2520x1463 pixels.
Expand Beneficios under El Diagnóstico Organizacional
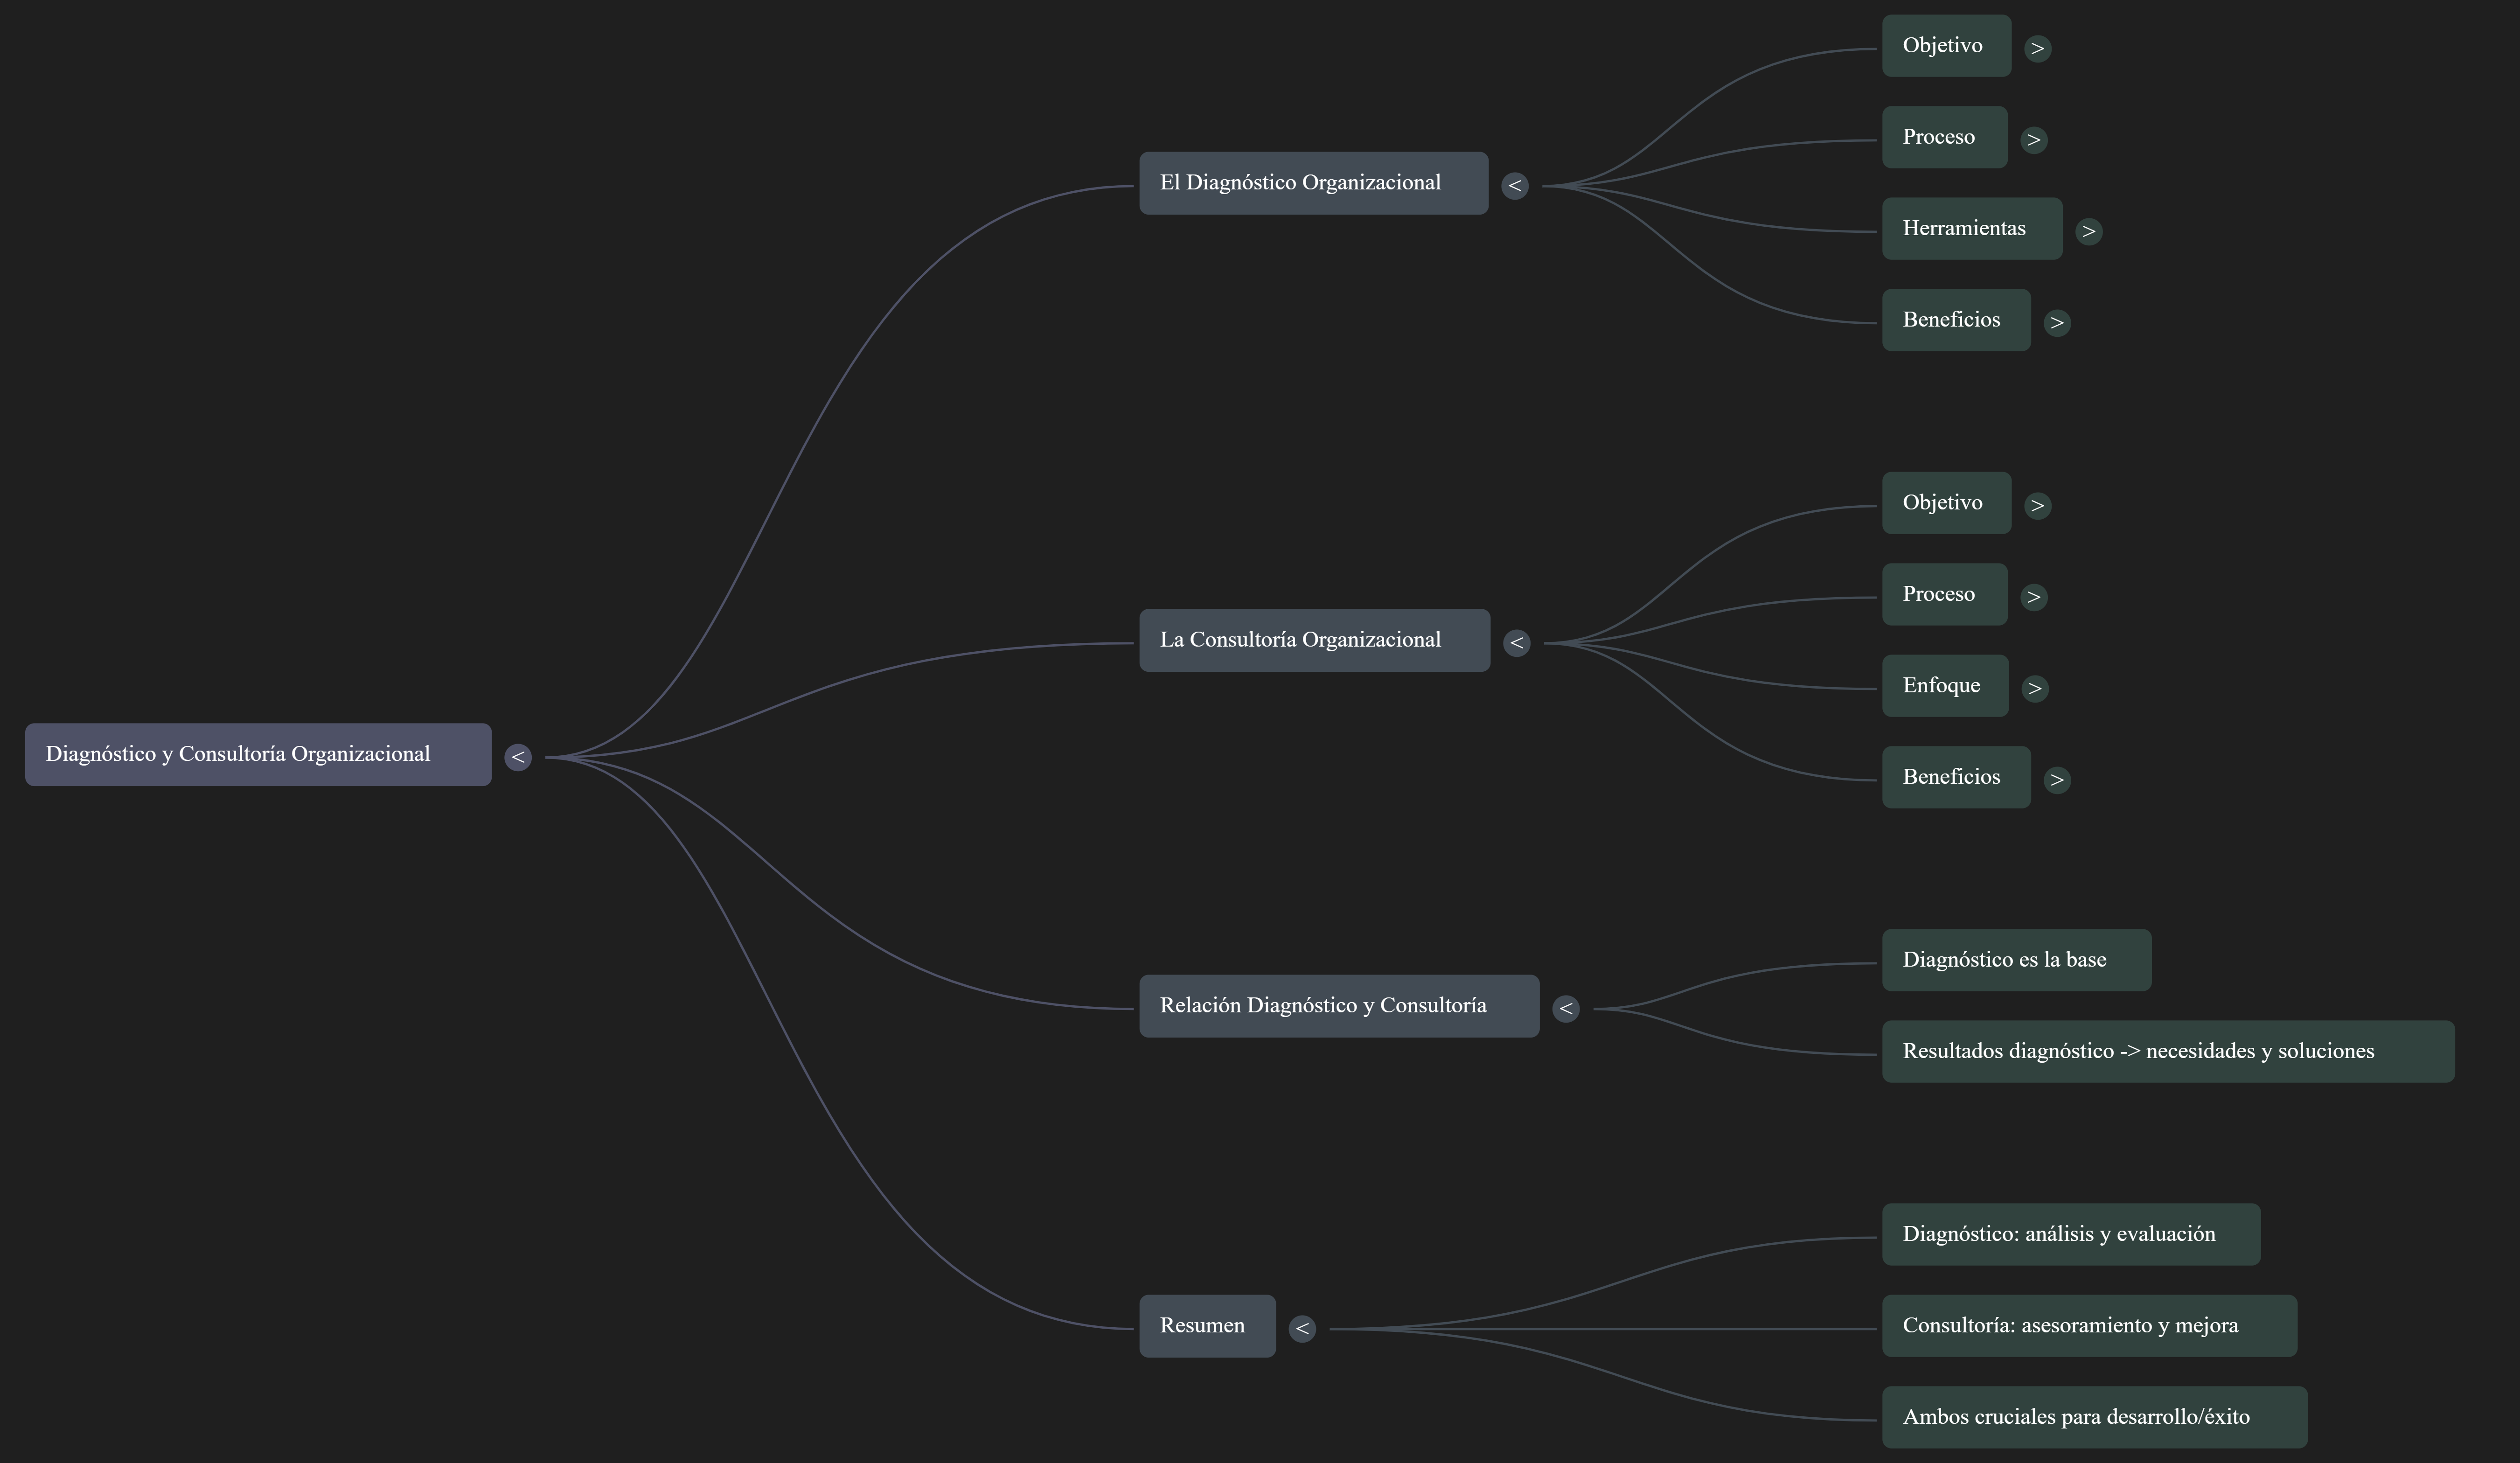[2056, 323]
